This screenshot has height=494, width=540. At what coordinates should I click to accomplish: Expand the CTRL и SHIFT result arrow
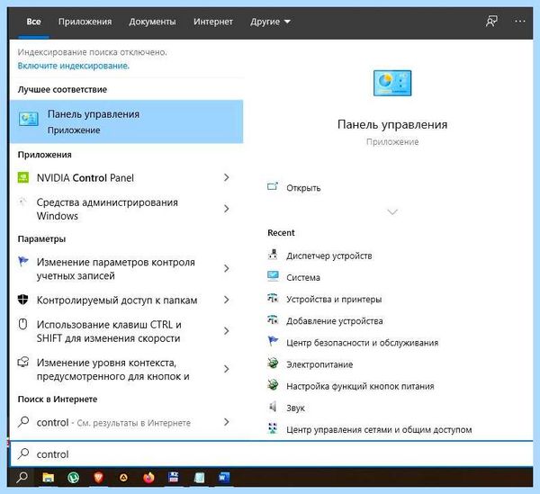tap(226, 331)
